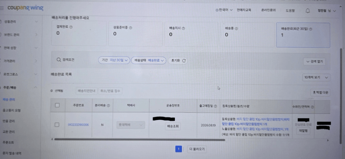Open the 정민철 님 account dropdown
This screenshot has height=159, width=345.
click(x=327, y=11)
